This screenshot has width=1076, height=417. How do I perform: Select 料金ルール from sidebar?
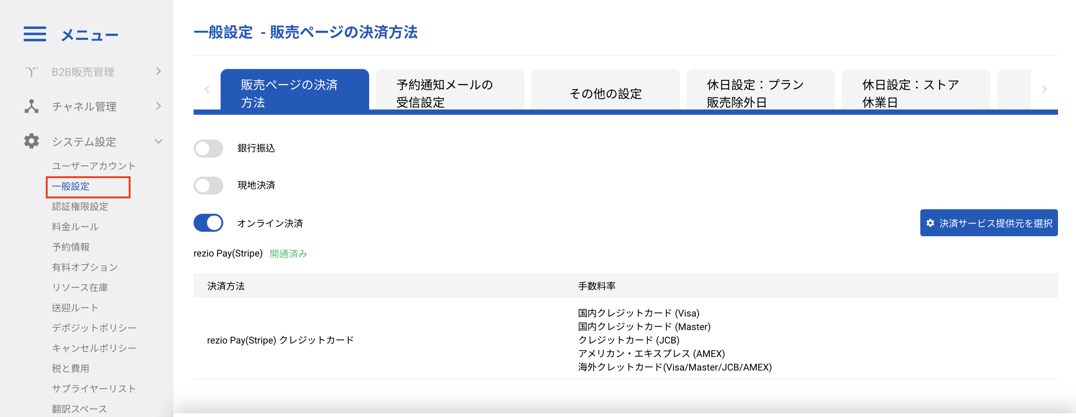click(x=75, y=226)
